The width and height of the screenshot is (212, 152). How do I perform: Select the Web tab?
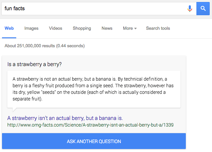click(x=9, y=28)
